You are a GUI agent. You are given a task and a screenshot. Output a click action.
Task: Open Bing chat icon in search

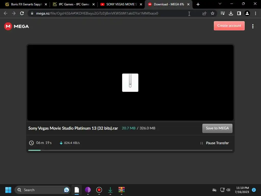pyautogui.click(x=67, y=190)
